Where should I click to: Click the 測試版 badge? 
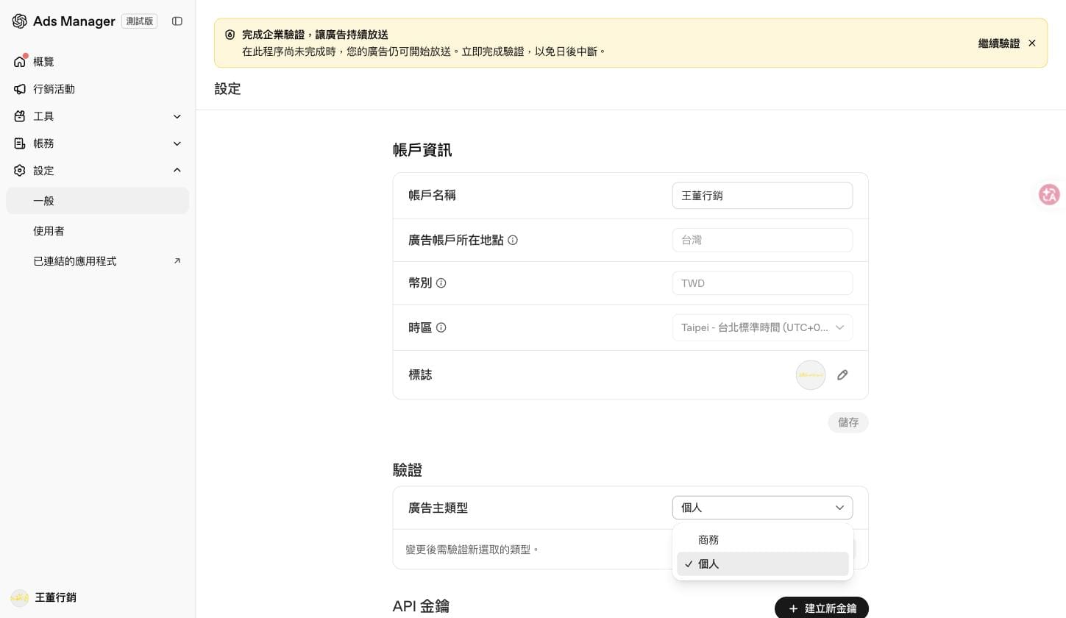[x=139, y=21]
